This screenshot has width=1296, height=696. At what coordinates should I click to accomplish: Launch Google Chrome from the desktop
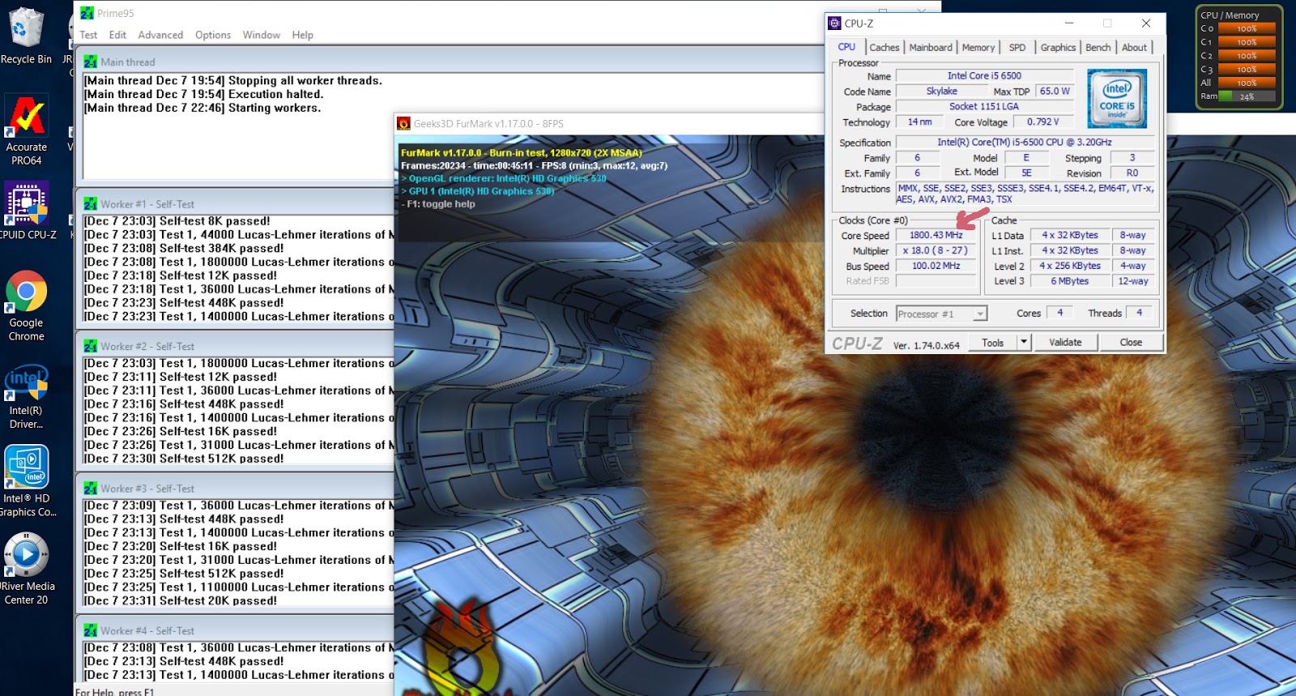pyautogui.click(x=27, y=306)
